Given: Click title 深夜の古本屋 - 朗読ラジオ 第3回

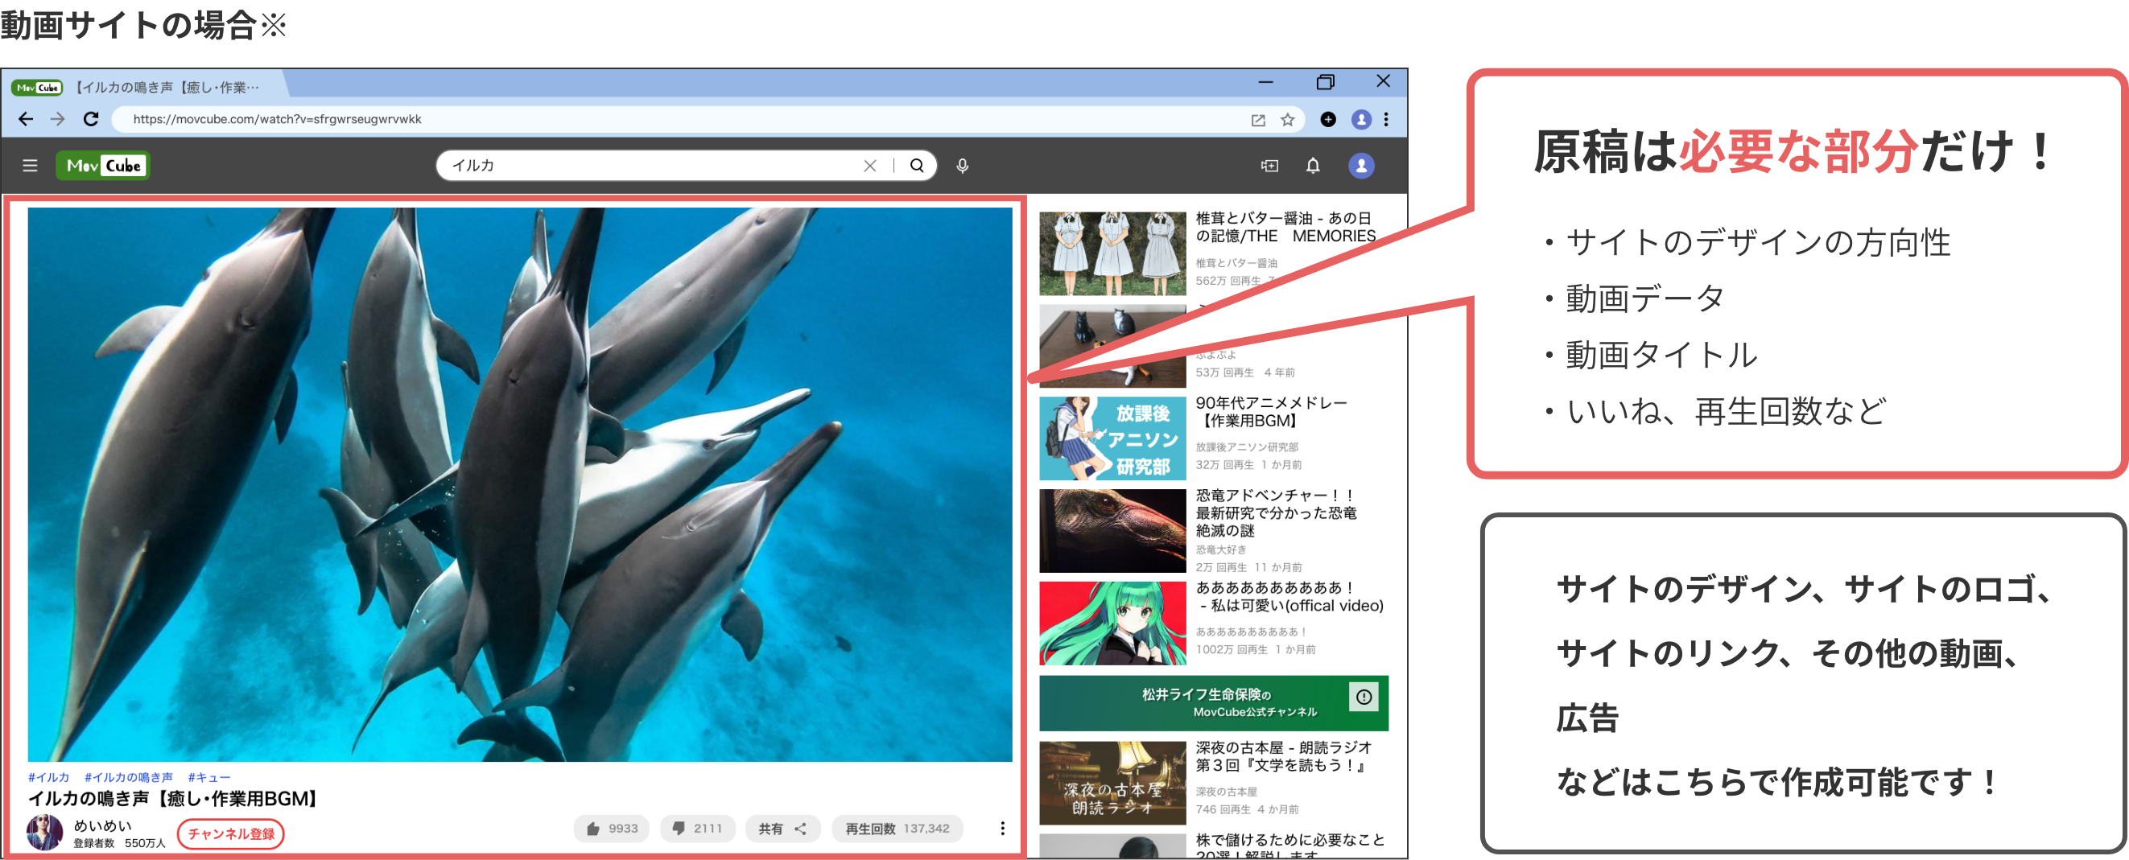Looking at the screenshot, I should click(1284, 757).
